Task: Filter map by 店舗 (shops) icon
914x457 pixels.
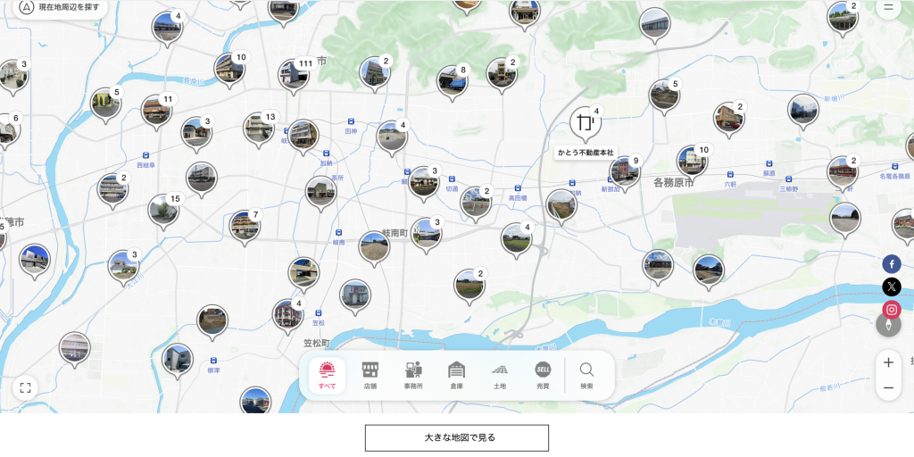Action: (x=370, y=375)
